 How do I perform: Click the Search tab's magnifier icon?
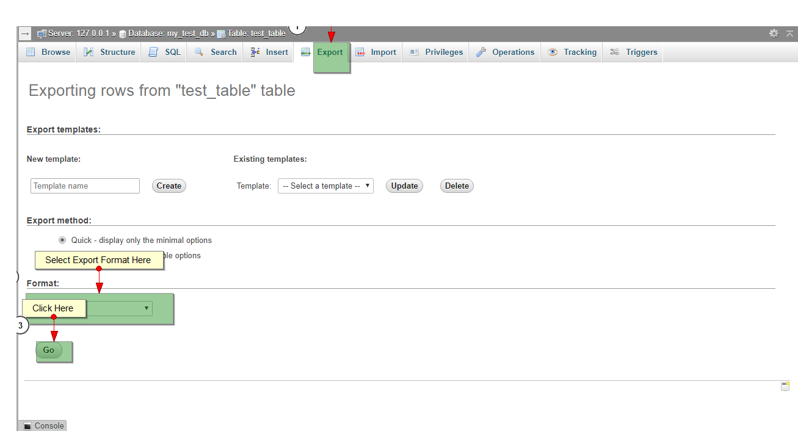199,52
